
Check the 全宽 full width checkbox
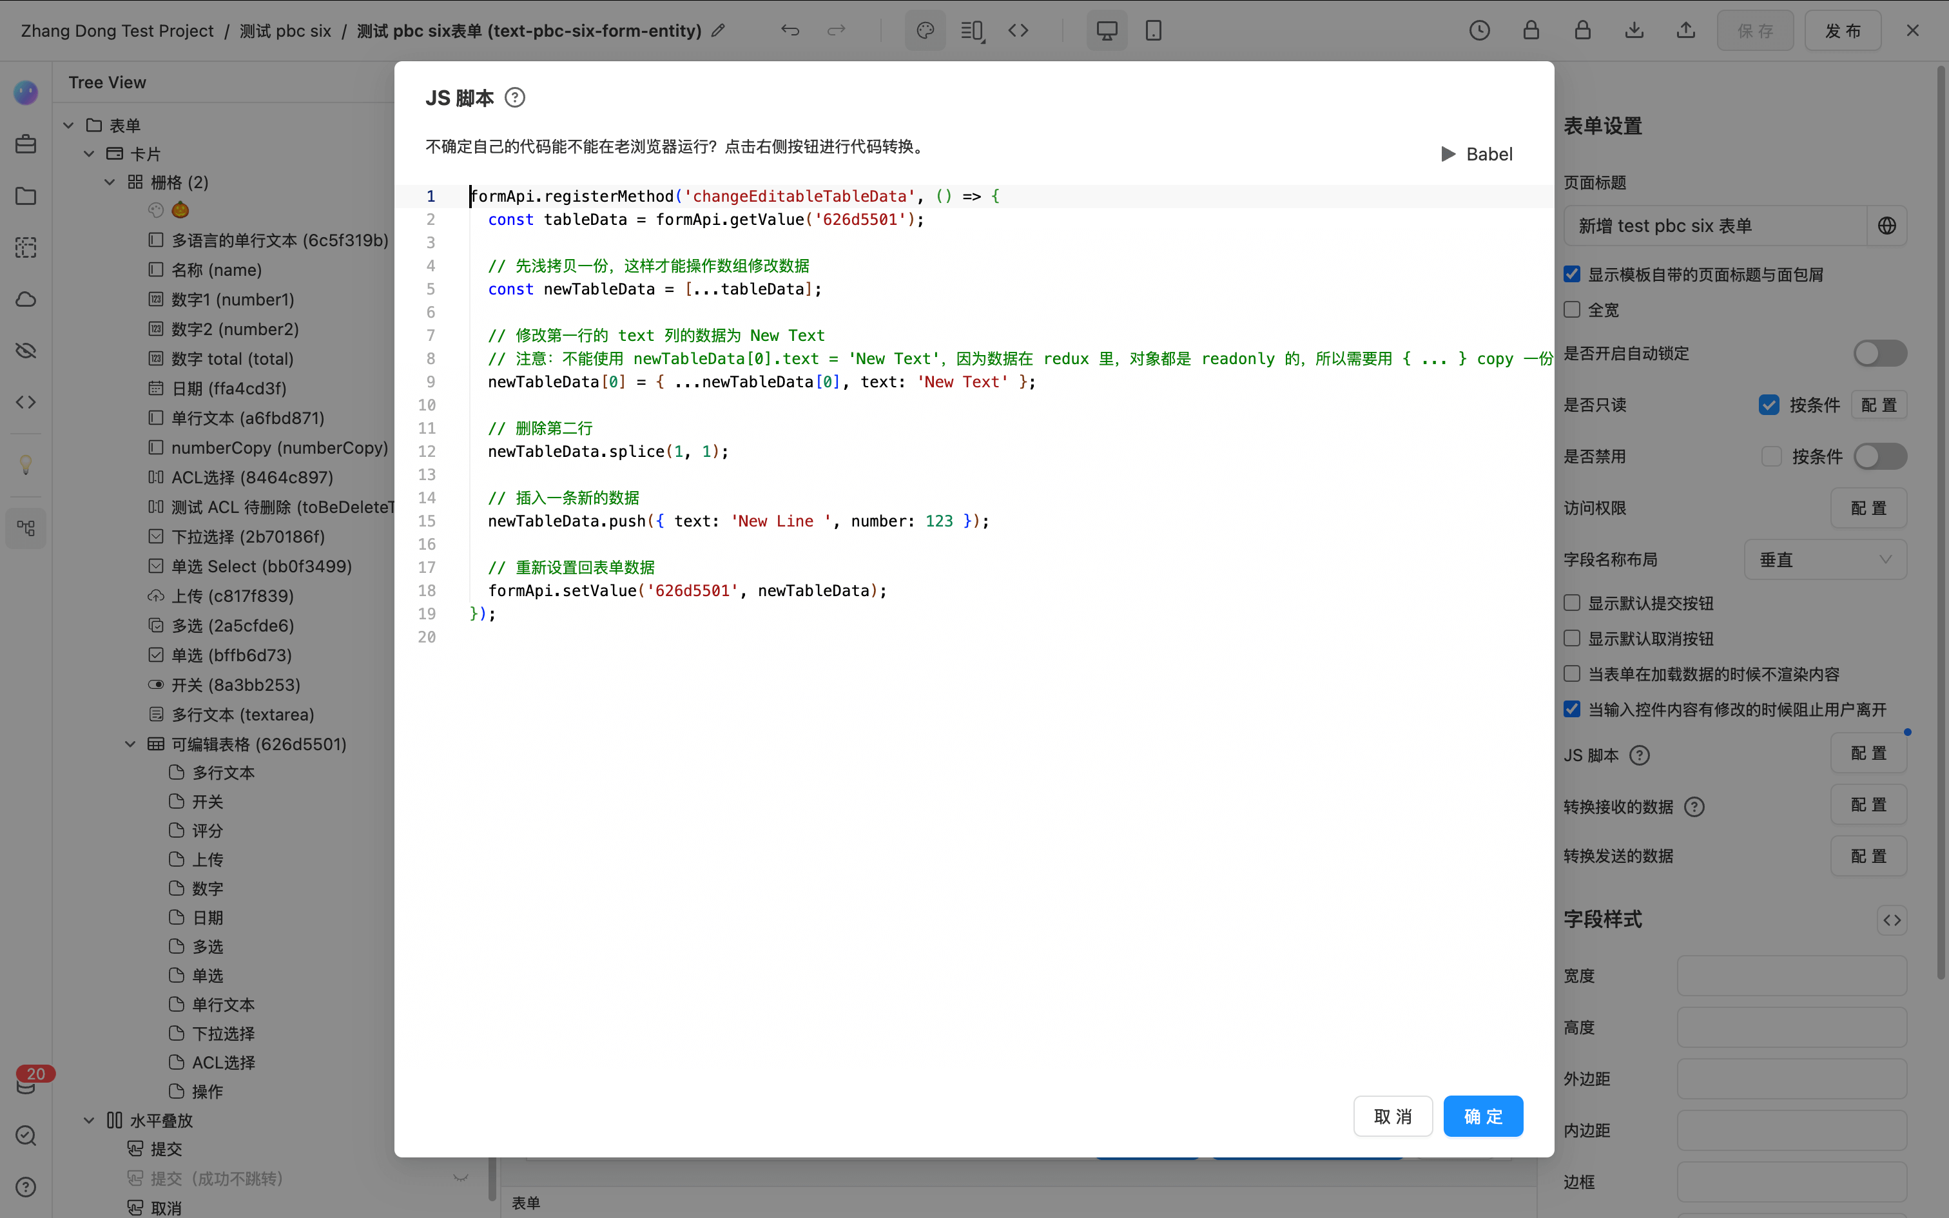point(1572,310)
